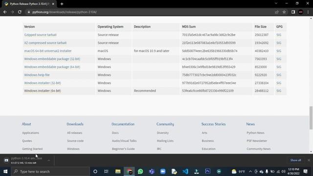This screenshot has height=176, width=313.
Task: Download Windows installer (64-bit)
Action: coord(43,91)
